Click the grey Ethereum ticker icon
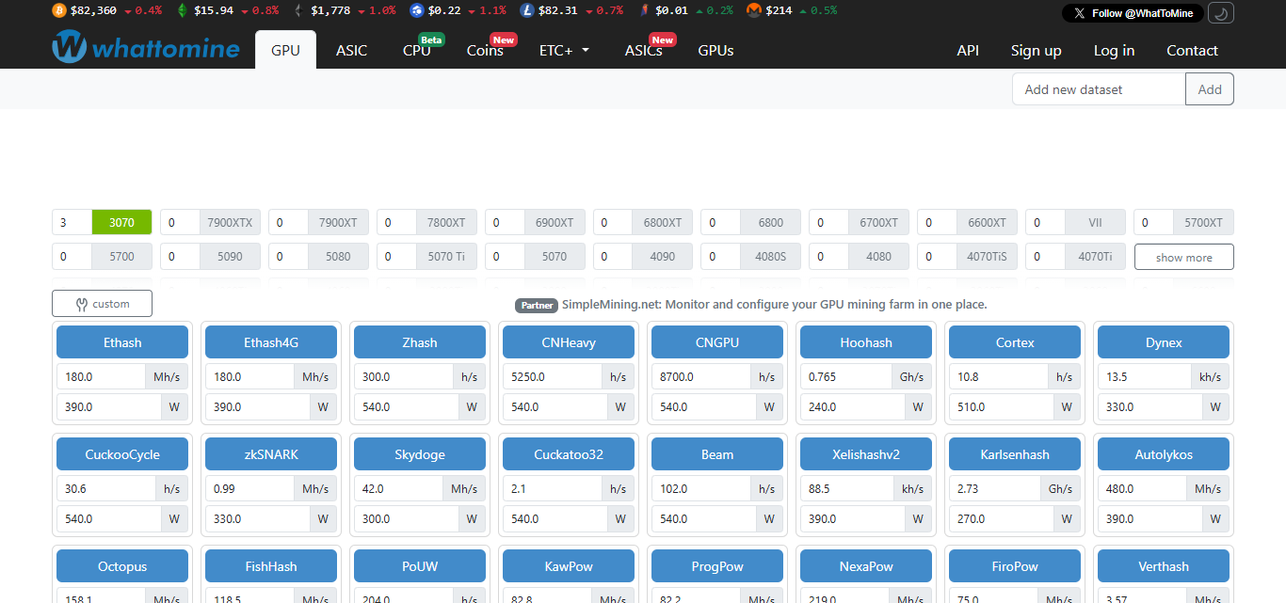The width and height of the screenshot is (1286, 603). tap(299, 11)
